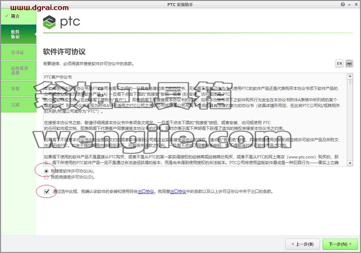Click the second 出口协议 link

click(x=178, y=192)
